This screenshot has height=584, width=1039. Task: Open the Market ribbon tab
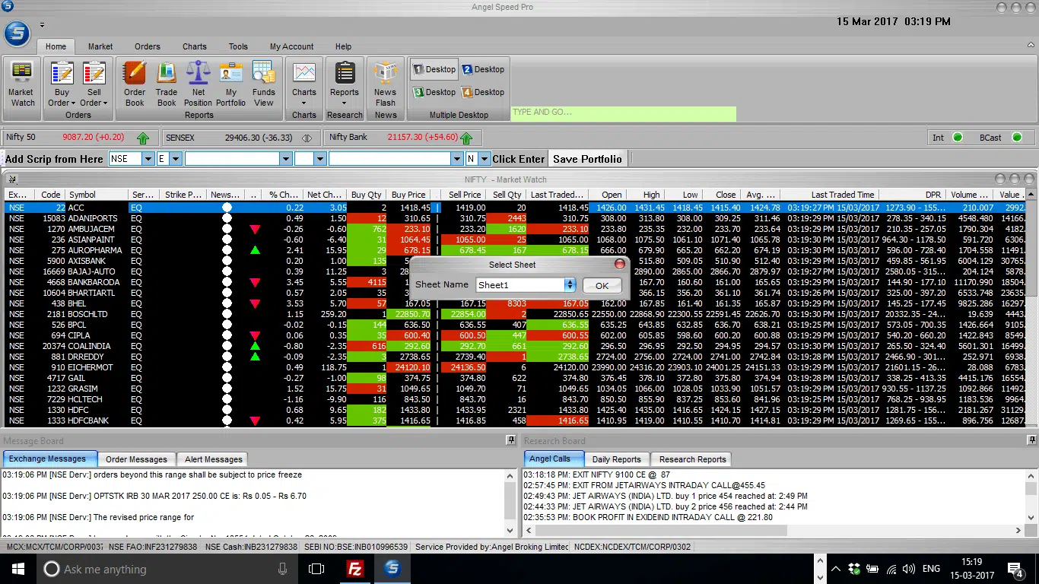point(100,46)
